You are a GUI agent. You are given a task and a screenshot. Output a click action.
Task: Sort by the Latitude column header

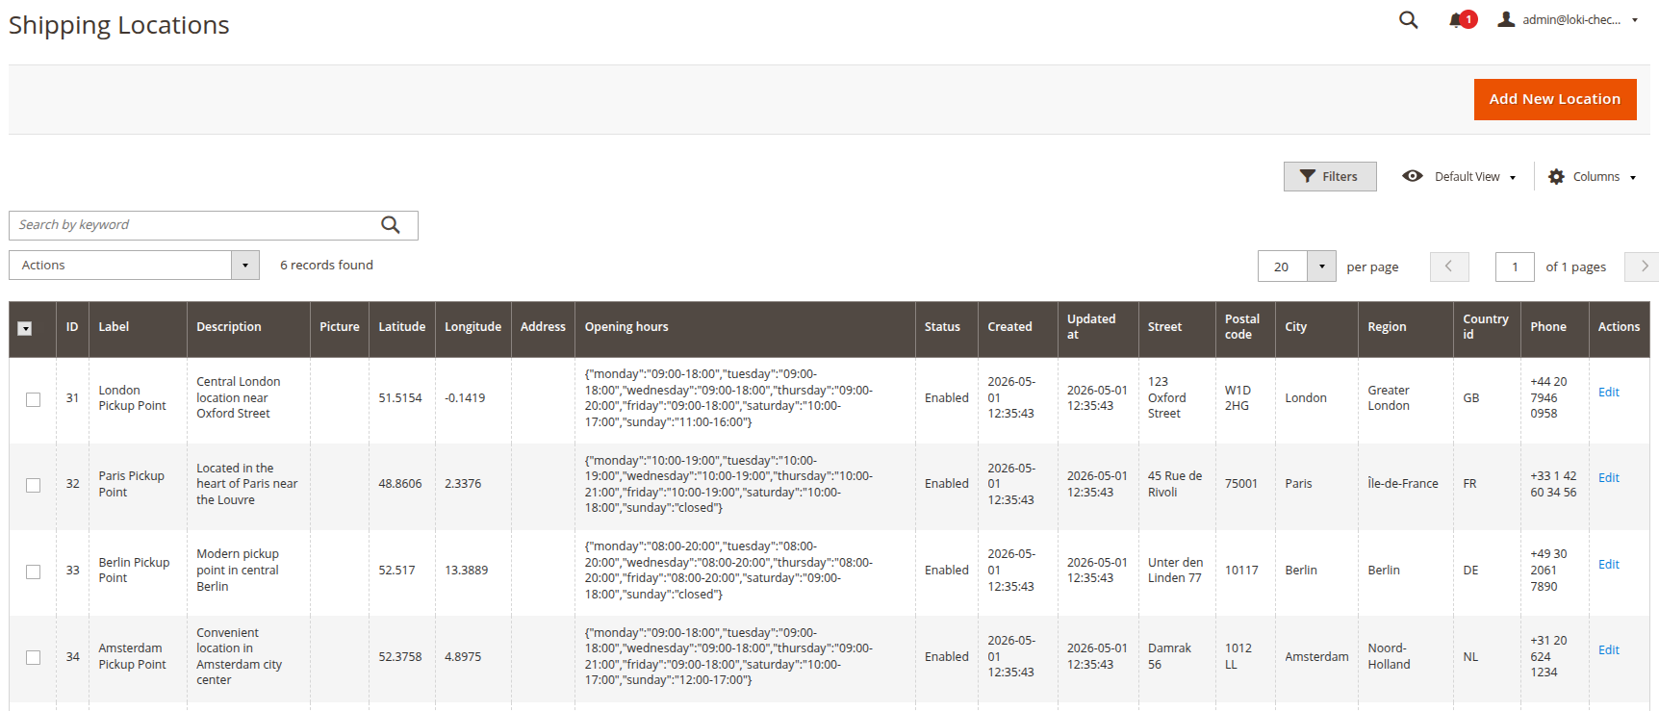pyautogui.click(x=401, y=327)
